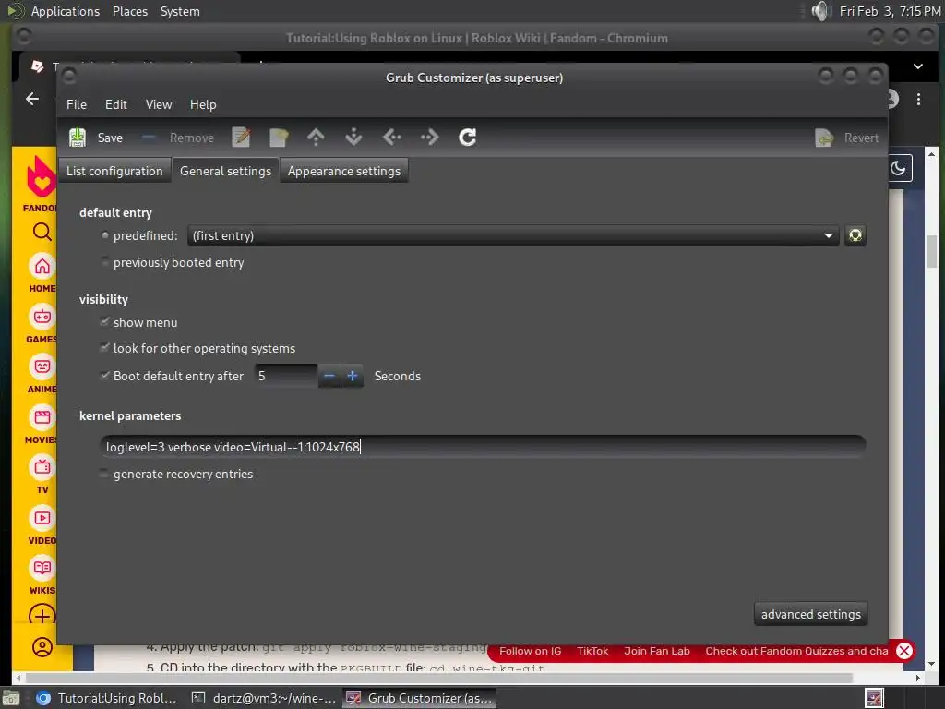
Task: Select General settings tab
Action: tap(225, 171)
